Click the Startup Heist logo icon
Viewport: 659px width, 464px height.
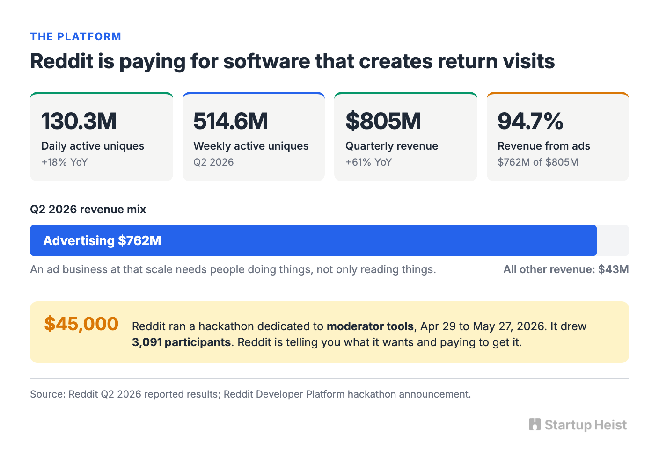(x=535, y=424)
